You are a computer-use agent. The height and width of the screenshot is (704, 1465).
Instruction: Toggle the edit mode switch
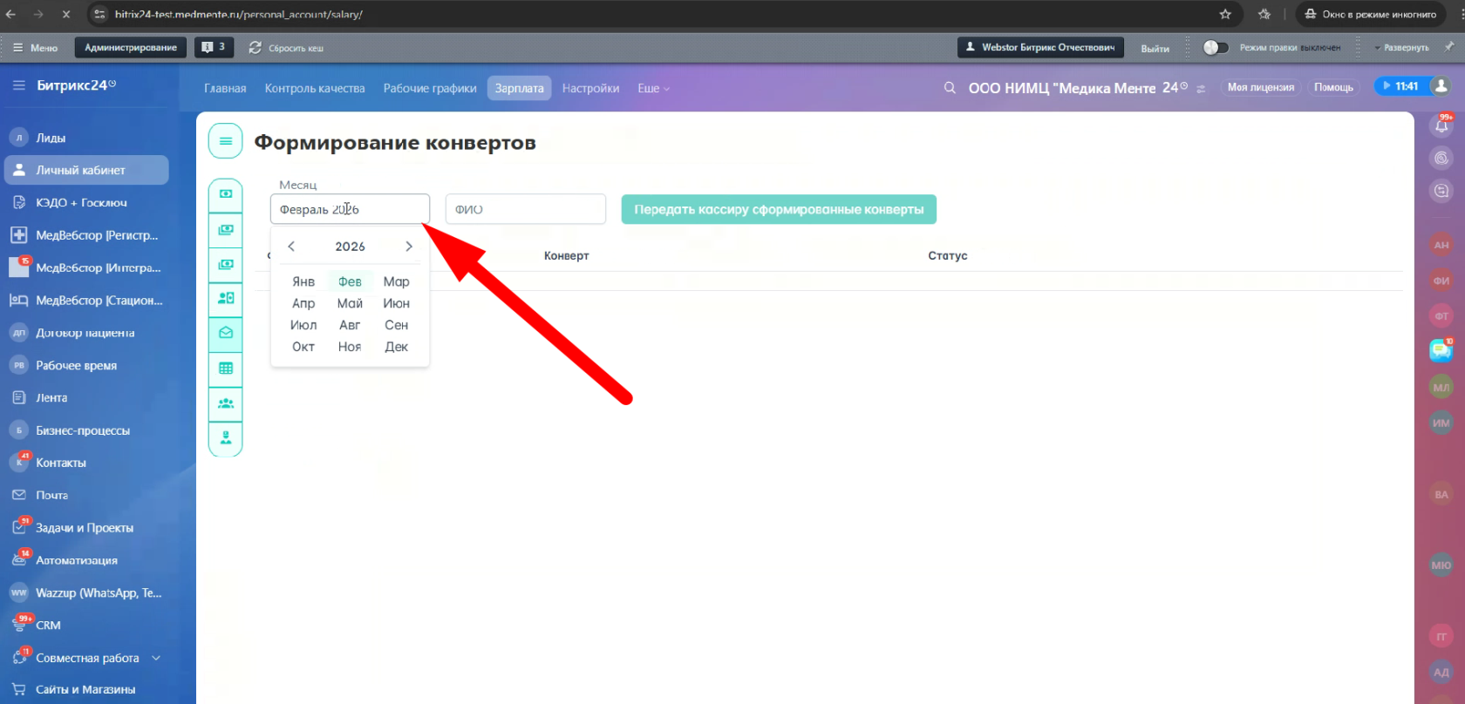(x=1215, y=48)
